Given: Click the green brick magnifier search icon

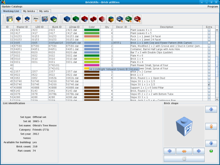Looking at the screenshot, I should click(129, 19).
